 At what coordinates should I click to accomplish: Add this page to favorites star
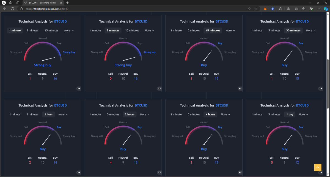coord(256,9)
